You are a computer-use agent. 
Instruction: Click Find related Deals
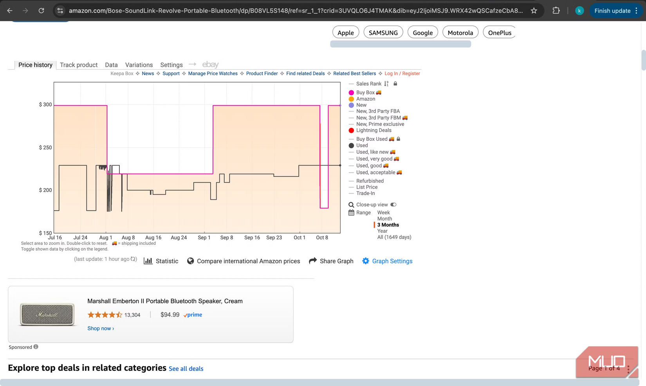pos(305,74)
